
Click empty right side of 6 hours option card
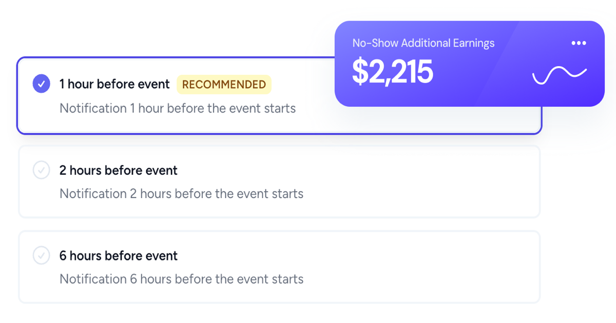pos(436,267)
